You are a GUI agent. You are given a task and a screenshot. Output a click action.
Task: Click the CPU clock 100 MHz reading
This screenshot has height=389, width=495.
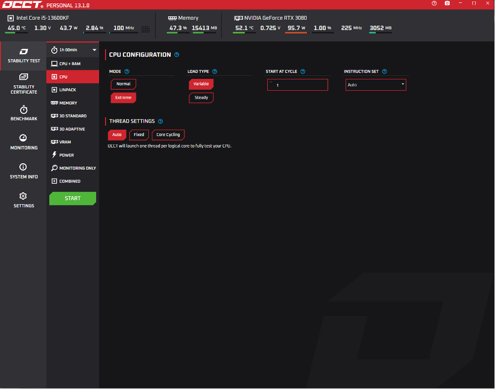124,28
